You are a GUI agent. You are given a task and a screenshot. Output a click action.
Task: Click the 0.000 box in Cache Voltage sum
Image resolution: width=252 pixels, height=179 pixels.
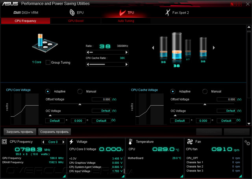[x=203, y=121]
